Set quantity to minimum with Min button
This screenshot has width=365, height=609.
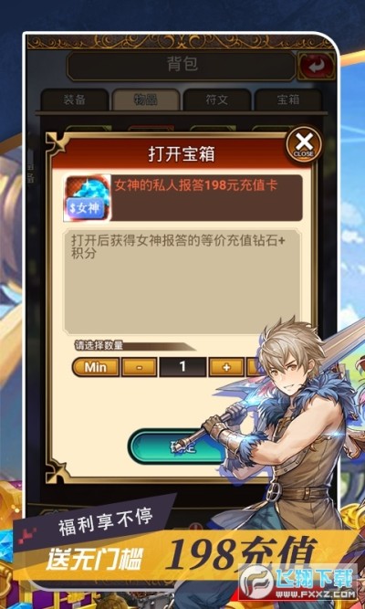point(96,367)
